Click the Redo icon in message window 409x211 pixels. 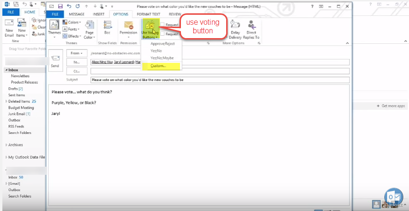click(77, 6)
